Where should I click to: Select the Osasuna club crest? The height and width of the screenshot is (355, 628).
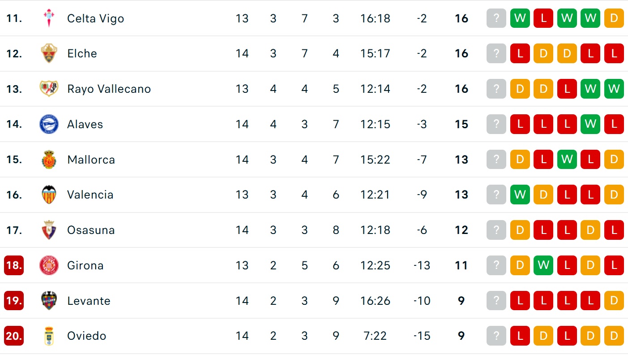click(49, 230)
